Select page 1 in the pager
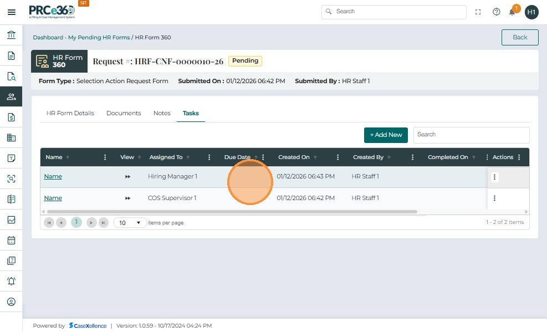 76,222
